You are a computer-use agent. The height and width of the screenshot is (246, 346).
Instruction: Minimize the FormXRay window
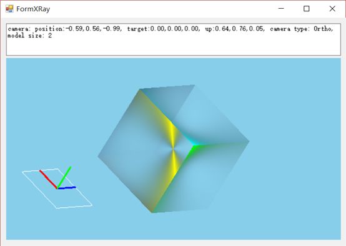[281, 9]
